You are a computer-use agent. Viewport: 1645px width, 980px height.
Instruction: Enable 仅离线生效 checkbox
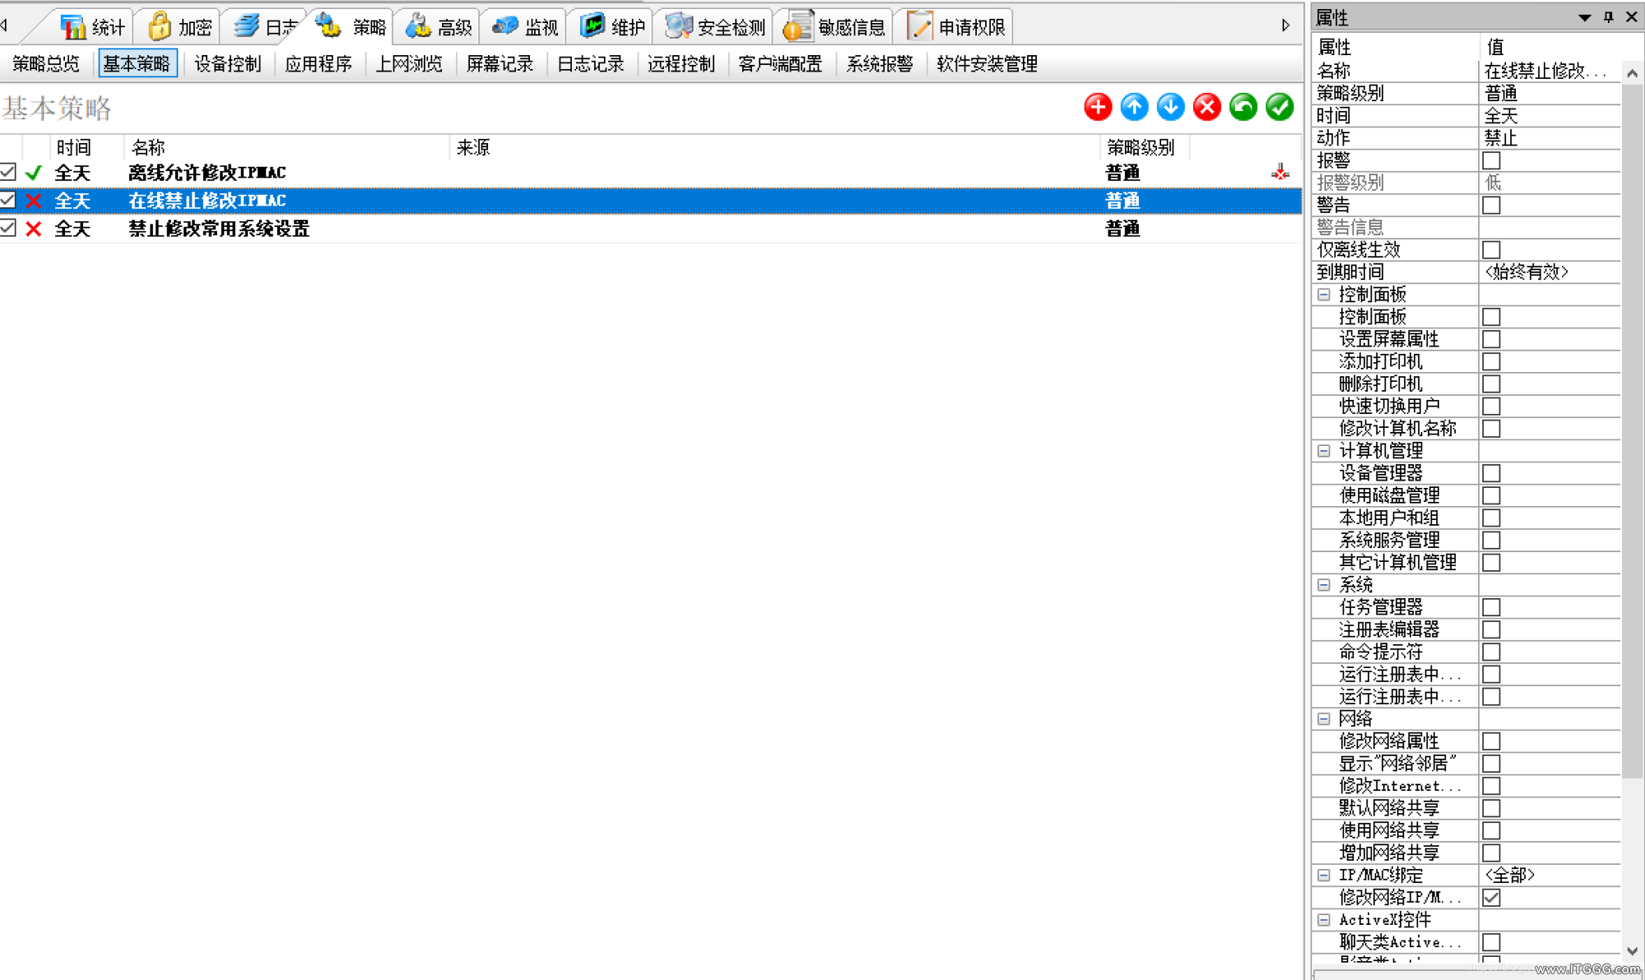pyautogui.click(x=1491, y=249)
